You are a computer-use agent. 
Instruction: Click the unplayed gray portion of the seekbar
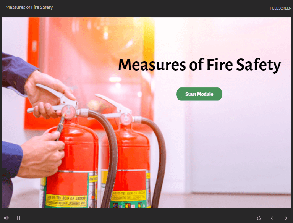point(199,218)
